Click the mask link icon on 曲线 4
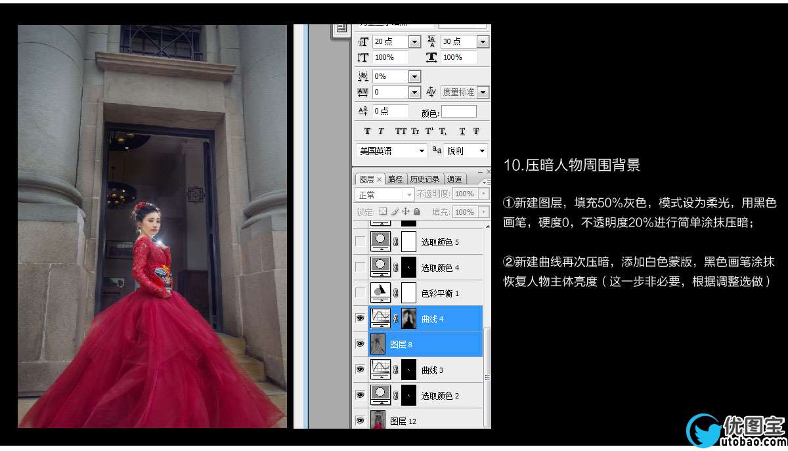The height and width of the screenshot is (451, 788). [396, 318]
